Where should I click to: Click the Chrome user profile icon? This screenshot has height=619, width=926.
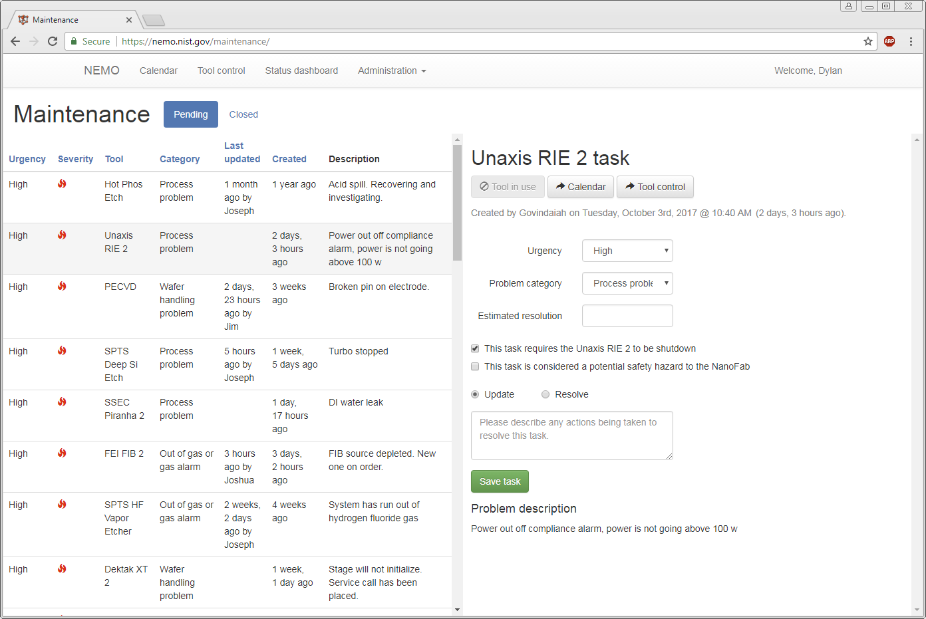coord(848,6)
